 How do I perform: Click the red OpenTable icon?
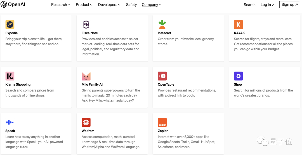click(162, 76)
